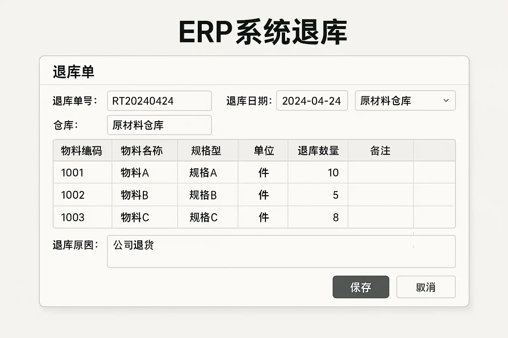Select the cell 物料A
508x338 pixels.
point(145,172)
